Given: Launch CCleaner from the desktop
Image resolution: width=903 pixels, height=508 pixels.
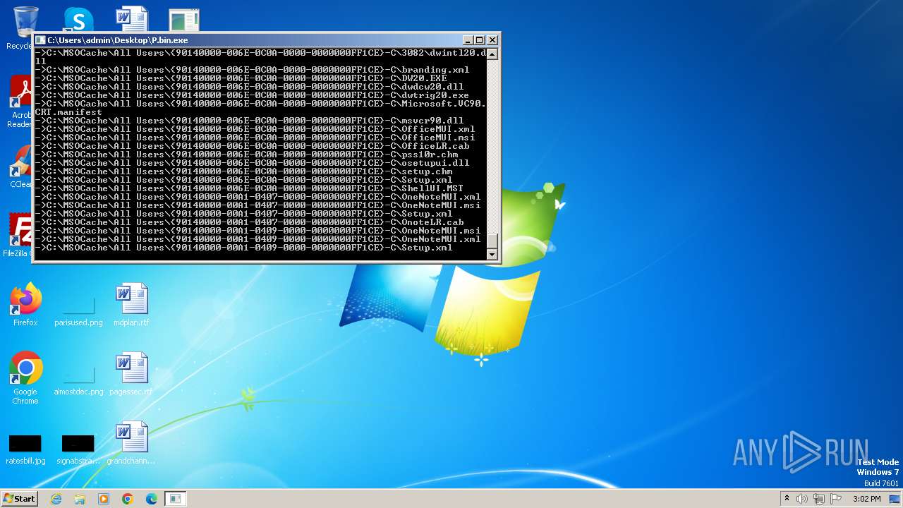Looking at the screenshot, I should [21, 168].
